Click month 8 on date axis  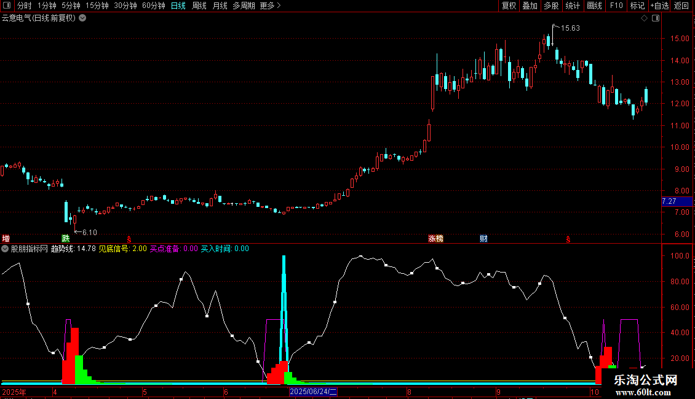(409, 392)
